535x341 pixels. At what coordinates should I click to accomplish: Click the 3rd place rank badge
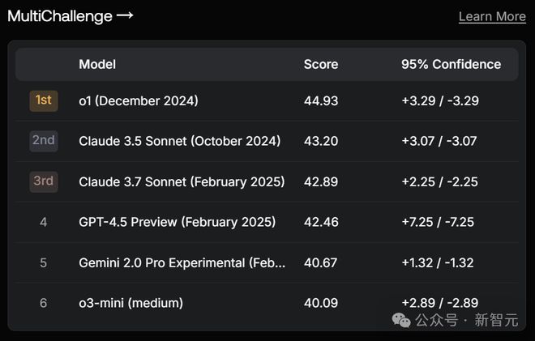(x=43, y=181)
